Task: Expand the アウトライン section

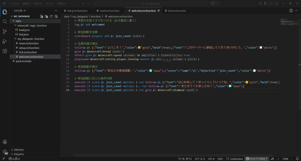Action: (19, 150)
